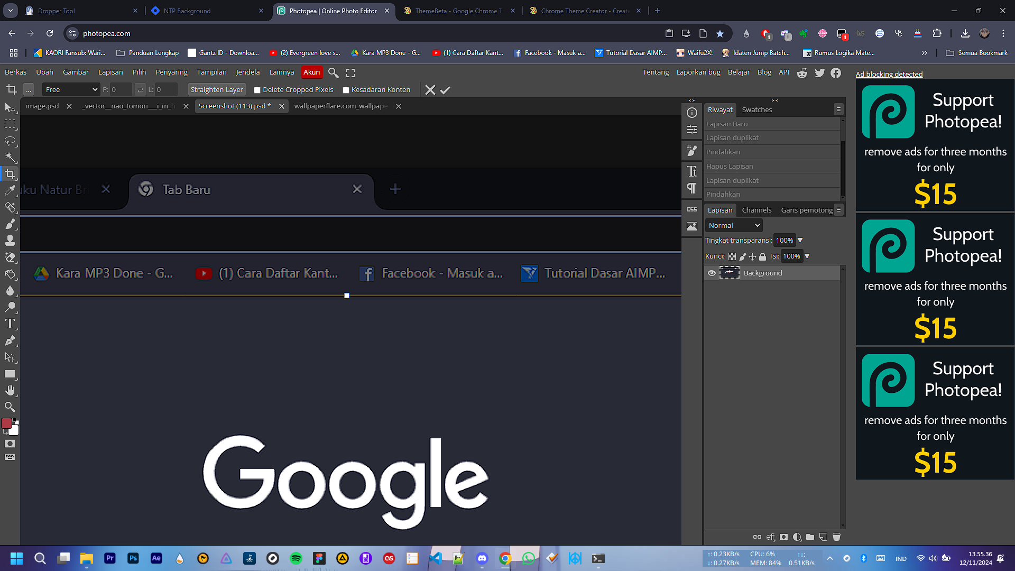Hide the Background layer visibility eye

(x=712, y=273)
